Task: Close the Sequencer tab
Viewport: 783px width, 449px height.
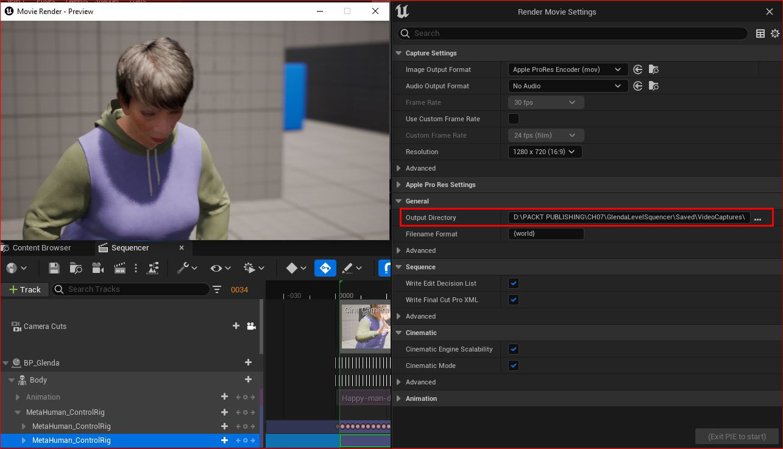Action: [182, 248]
